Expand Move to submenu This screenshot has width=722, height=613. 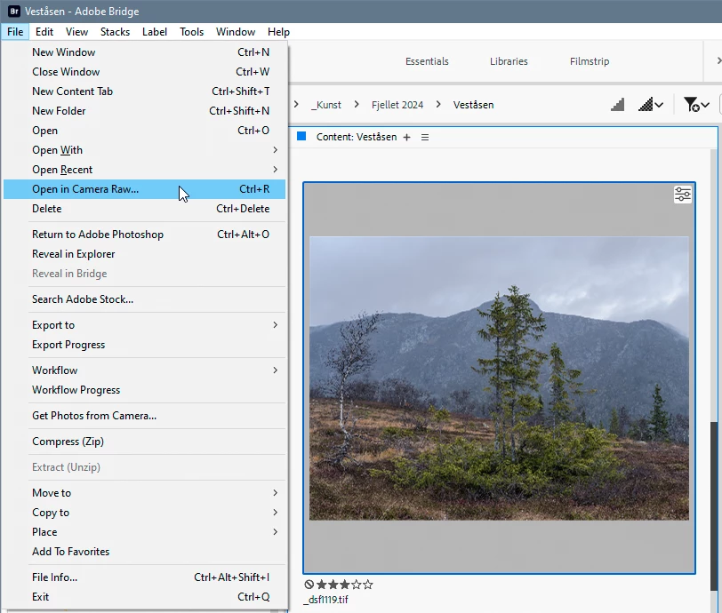(276, 493)
